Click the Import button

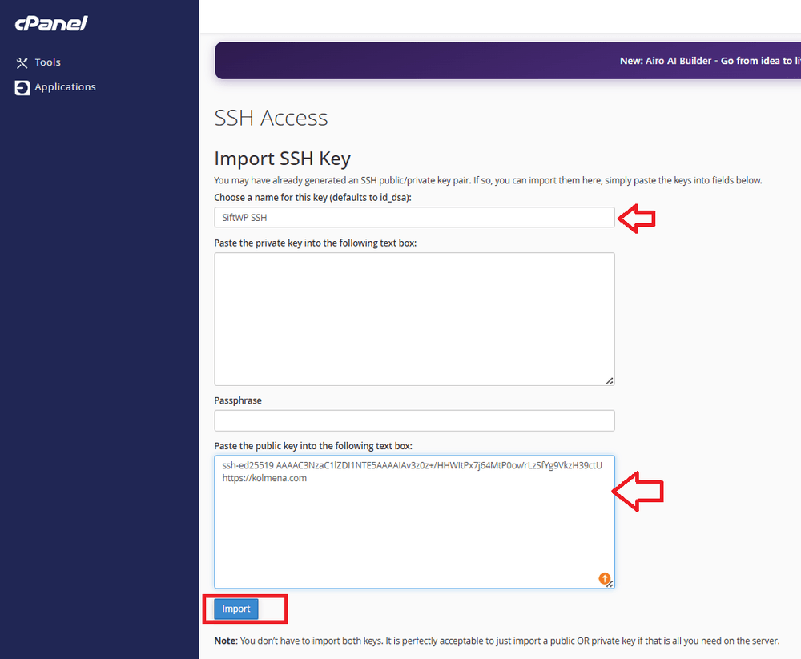tap(236, 609)
